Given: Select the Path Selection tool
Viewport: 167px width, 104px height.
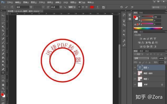Looking at the screenshot, I should pos(3,77).
